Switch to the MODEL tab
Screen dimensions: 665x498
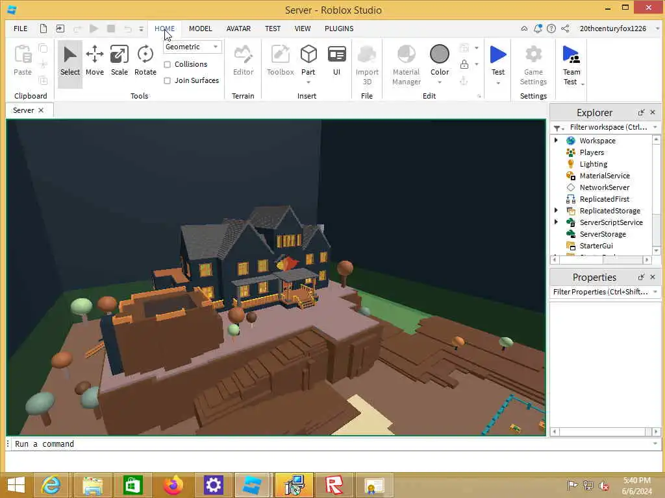[200, 29]
